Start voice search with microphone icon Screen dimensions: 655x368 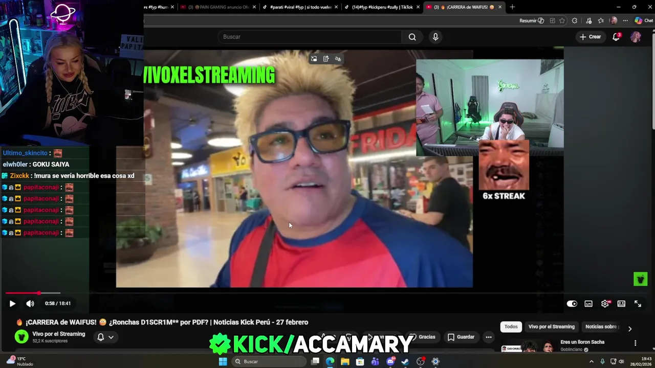tap(435, 37)
